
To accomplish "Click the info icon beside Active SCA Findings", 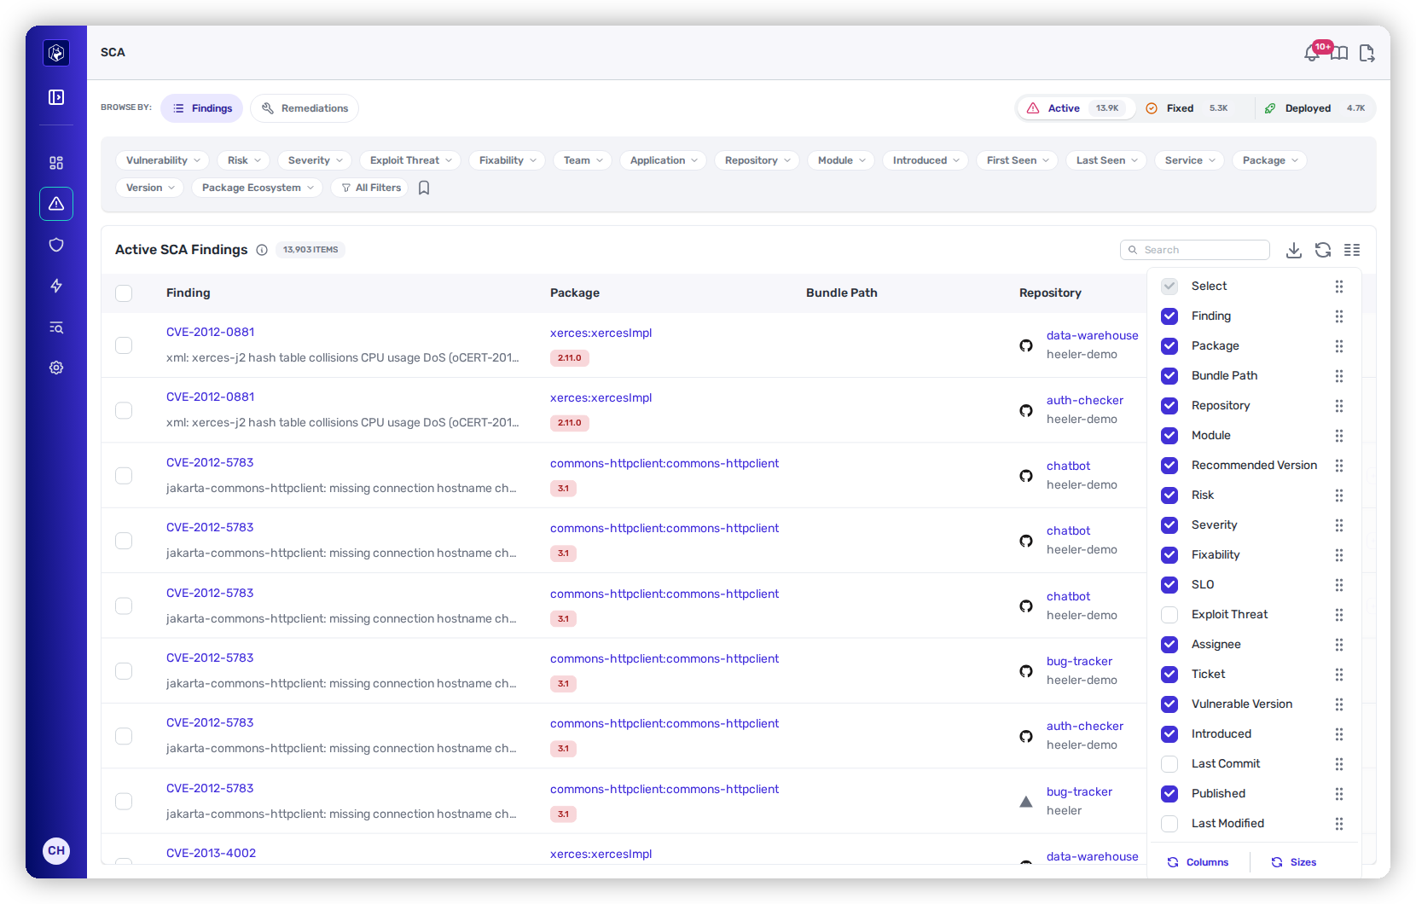I will click(x=262, y=250).
